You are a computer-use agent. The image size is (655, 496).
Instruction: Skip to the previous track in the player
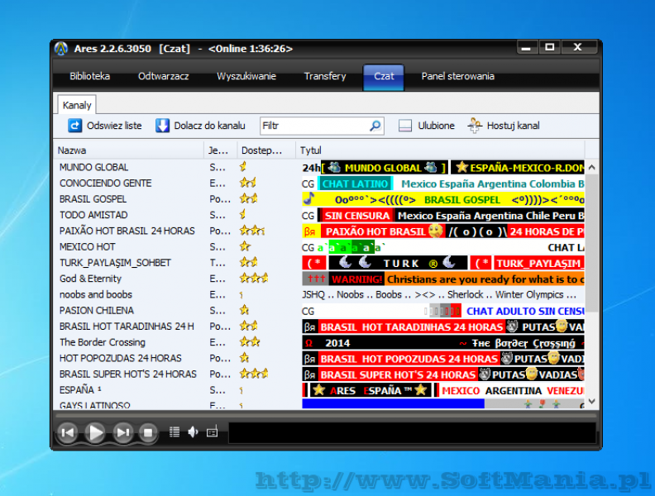(x=68, y=432)
